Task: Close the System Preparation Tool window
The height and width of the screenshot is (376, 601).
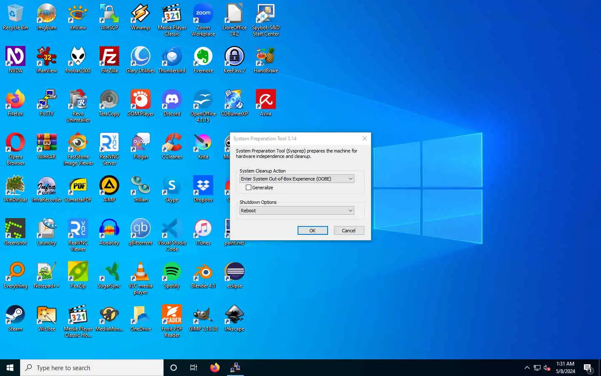Action: (364, 139)
